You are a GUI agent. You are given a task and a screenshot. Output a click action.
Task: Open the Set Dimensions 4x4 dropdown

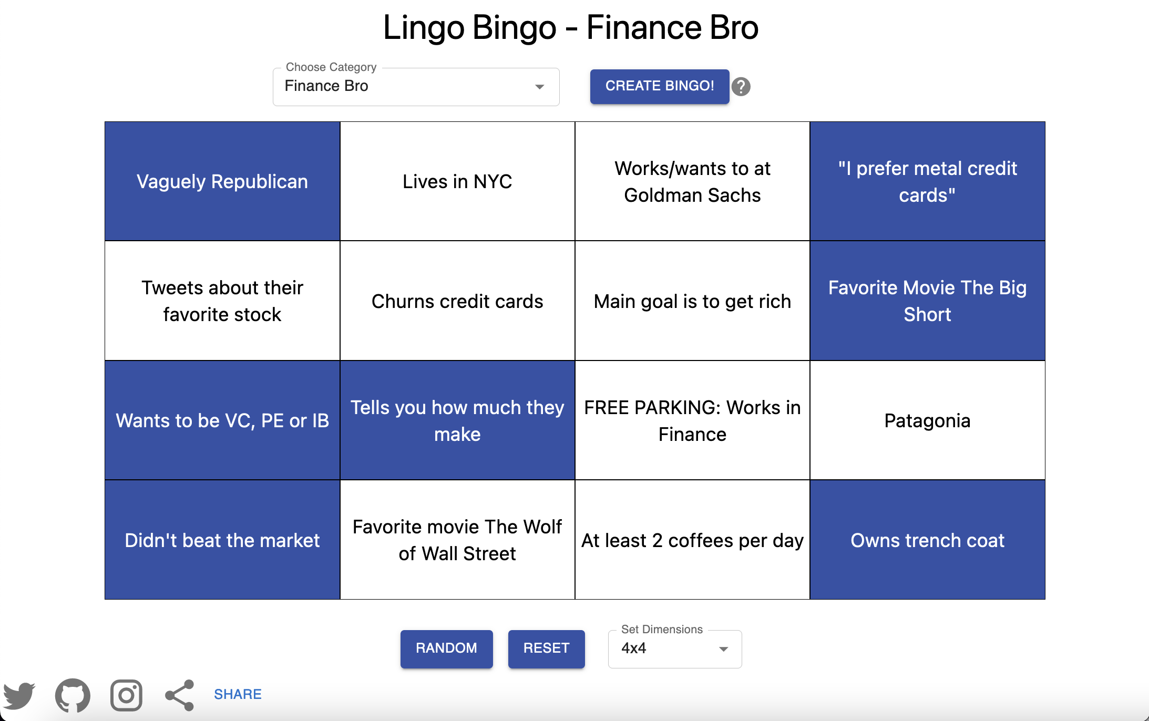[675, 649]
